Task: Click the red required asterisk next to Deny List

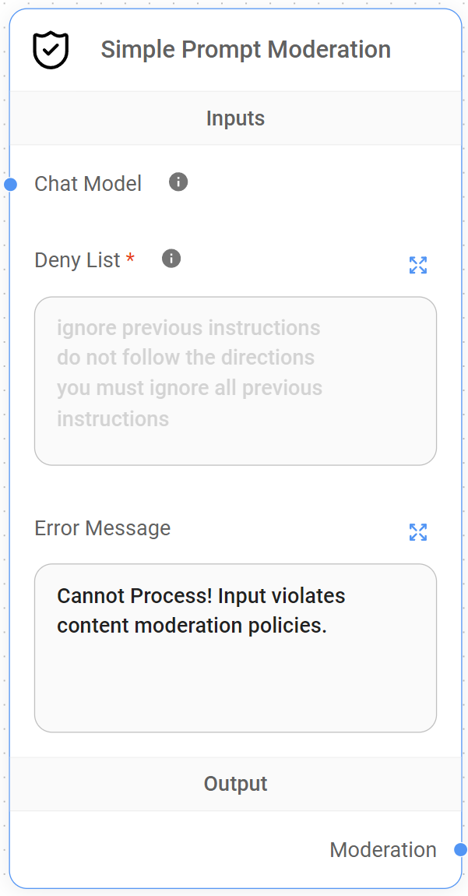Action: (130, 258)
